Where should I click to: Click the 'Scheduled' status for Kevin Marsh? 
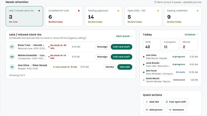(179, 80)
